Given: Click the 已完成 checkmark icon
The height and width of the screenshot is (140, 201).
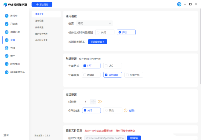Looking at the screenshot, I should pos(7,24).
